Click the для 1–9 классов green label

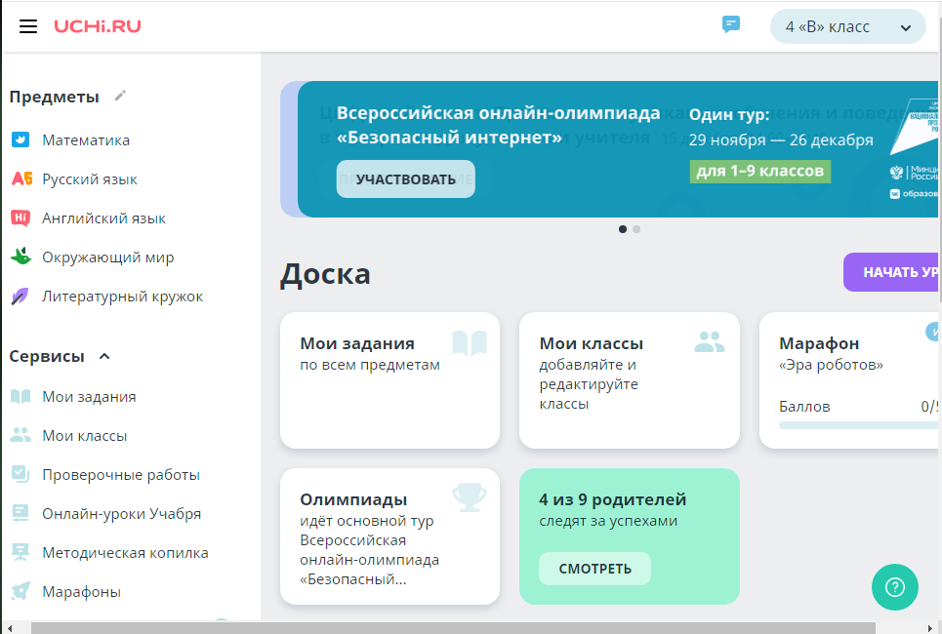point(760,171)
